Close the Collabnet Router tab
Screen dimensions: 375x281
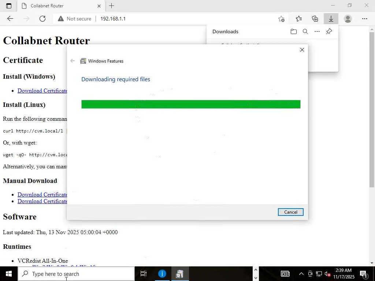tap(99, 6)
